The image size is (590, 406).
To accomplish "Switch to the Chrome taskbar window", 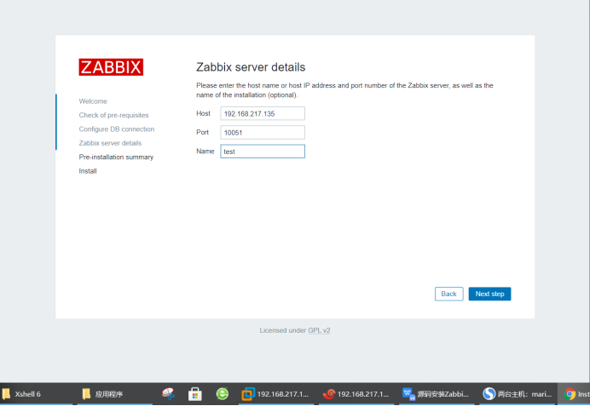I will (574, 394).
